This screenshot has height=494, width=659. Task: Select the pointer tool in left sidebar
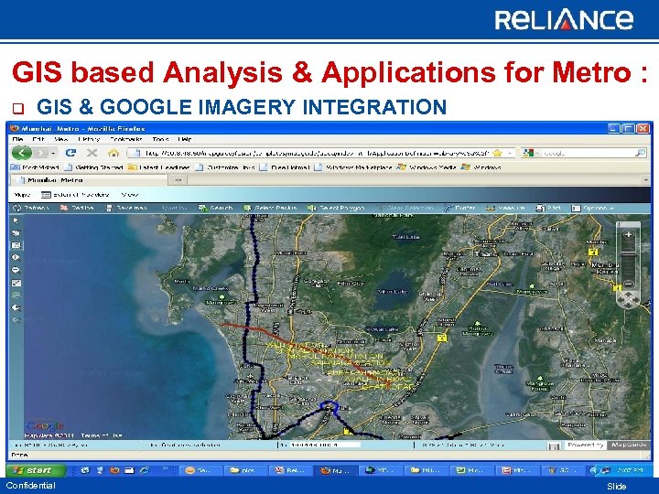16,220
